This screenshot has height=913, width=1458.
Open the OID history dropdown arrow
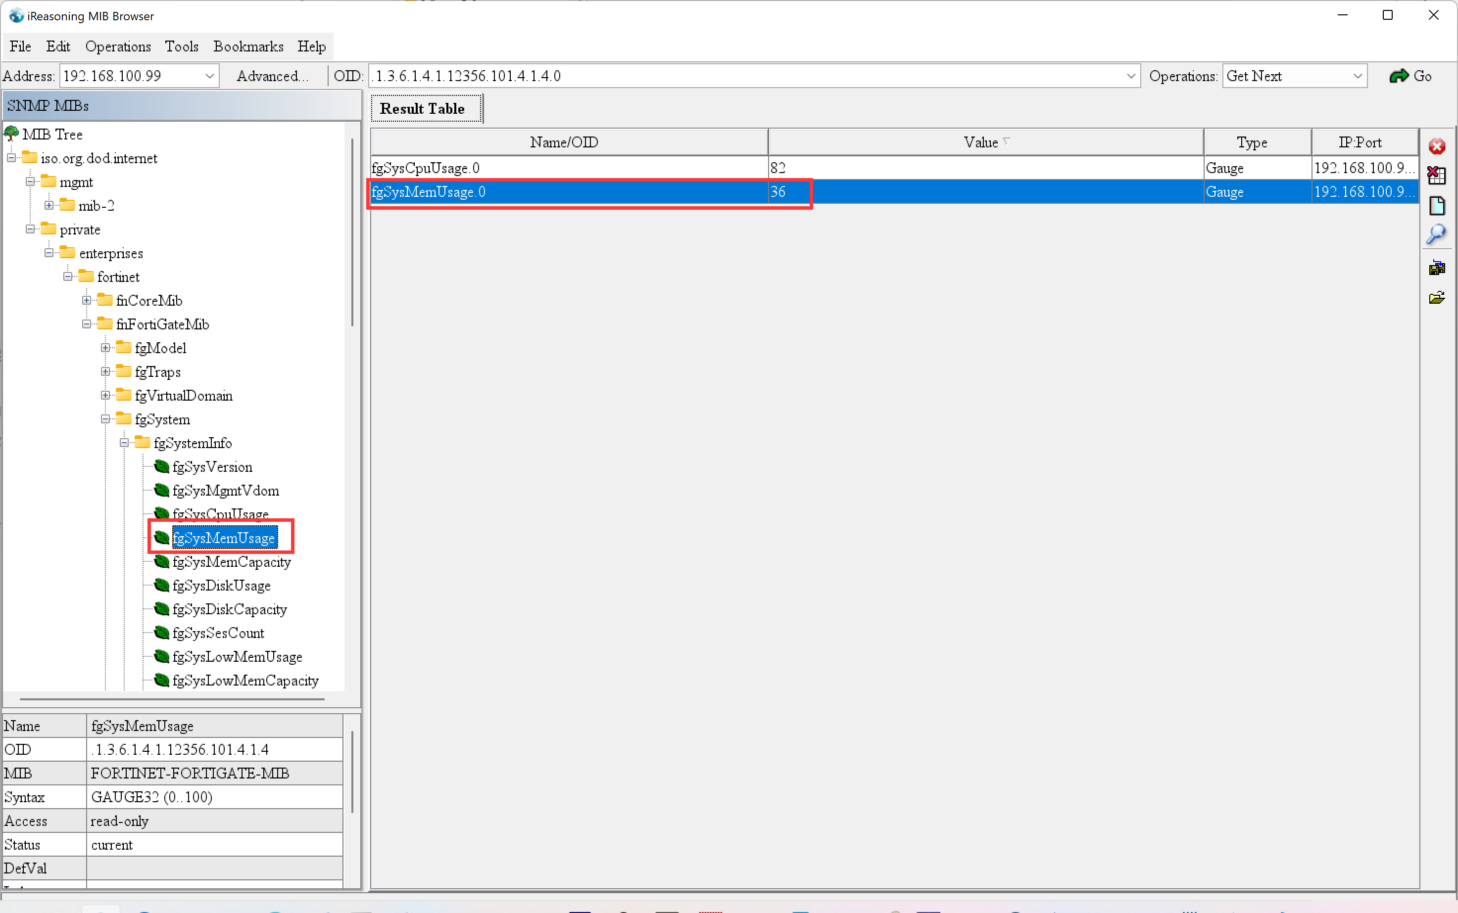[x=1130, y=76]
